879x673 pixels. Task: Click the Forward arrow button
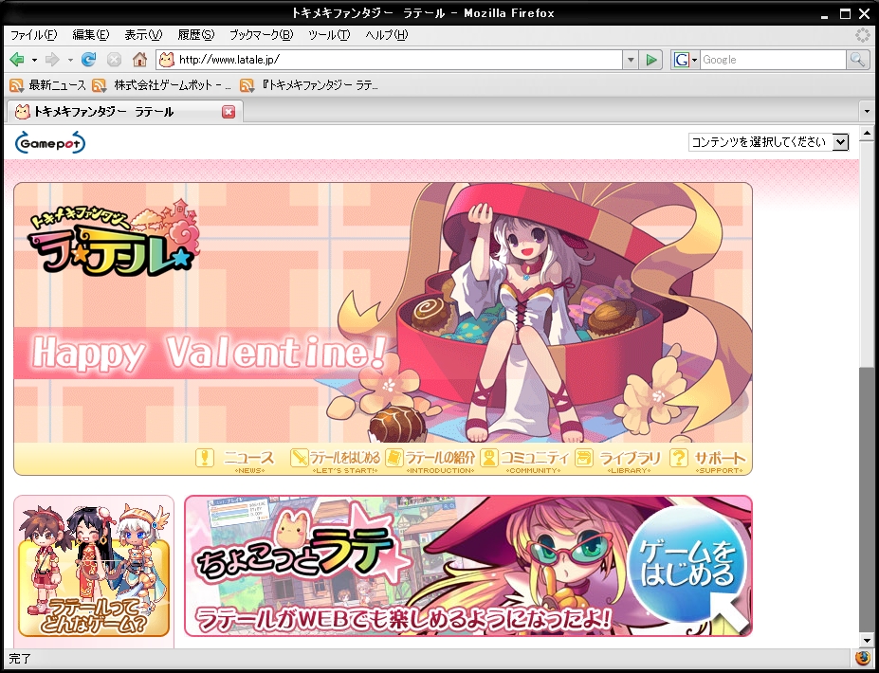click(x=52, y=59)
